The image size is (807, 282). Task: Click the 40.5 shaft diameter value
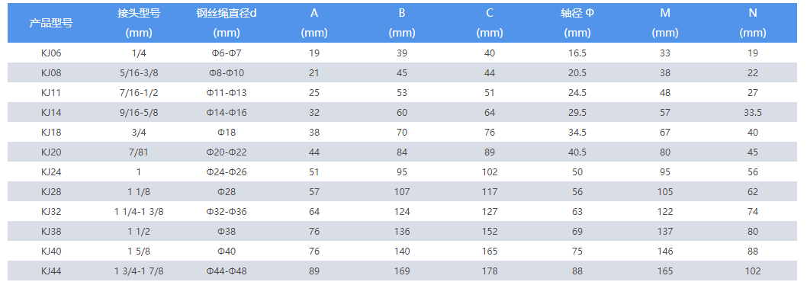pos(577,152)
